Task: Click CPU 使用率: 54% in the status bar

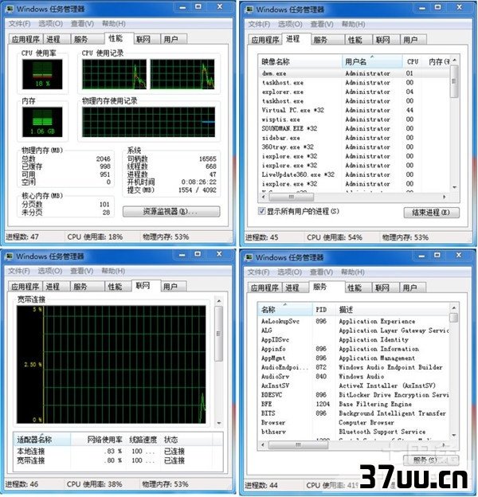Action: (x=335, y=237)
